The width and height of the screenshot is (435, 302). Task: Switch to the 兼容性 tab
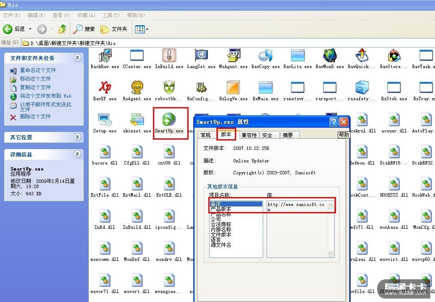(249, 135)
